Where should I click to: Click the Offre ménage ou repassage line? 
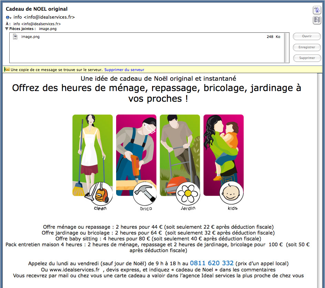[x=158, y=227]
